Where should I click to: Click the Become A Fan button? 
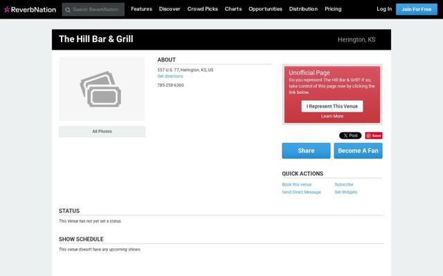click(358, 150)
